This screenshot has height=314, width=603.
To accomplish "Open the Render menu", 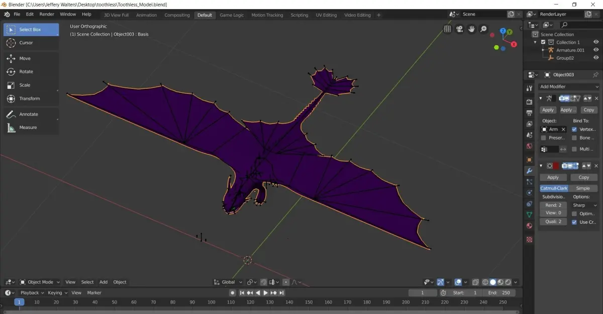I will [47, 15].
